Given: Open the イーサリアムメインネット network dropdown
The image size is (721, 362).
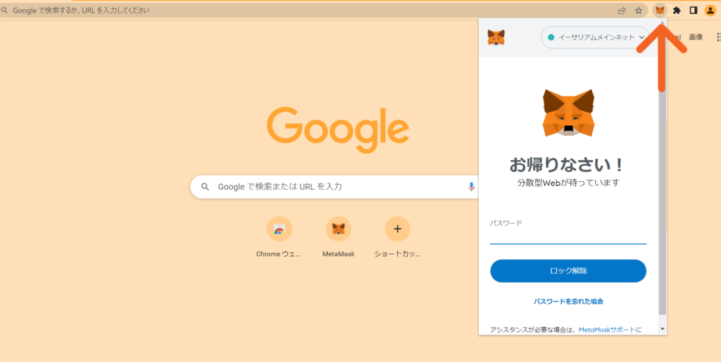Looking at the screenshot, I should tap(595, 38).
